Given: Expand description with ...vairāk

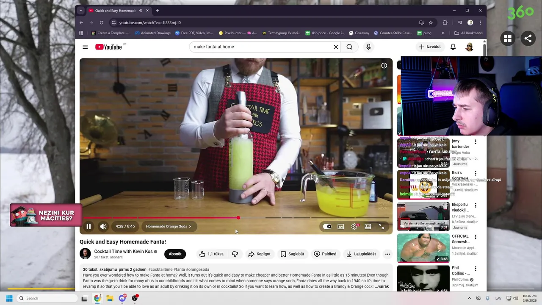Looking at the screenshot, I should [x=382, y=287].
